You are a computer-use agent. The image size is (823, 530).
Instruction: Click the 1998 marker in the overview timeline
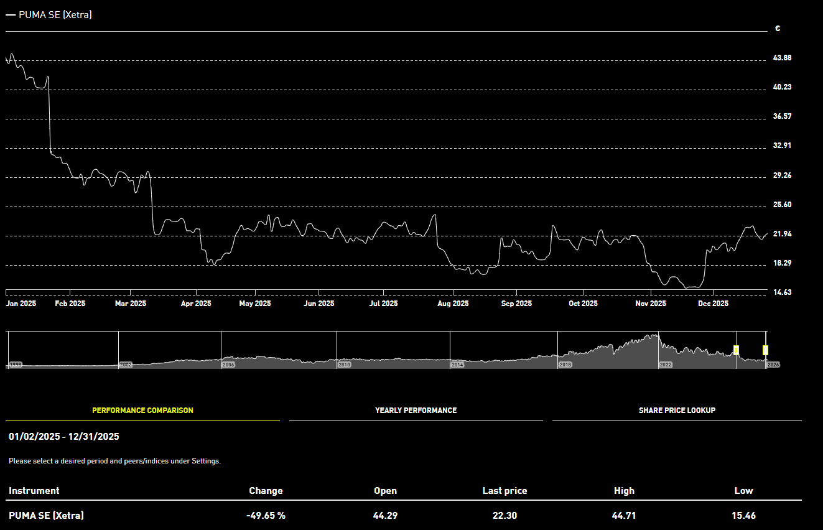coord(15,365)
